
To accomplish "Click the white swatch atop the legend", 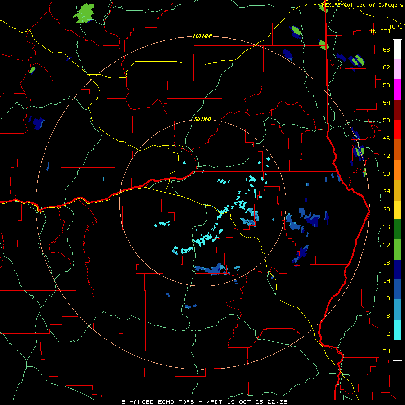I will [397, 49].
